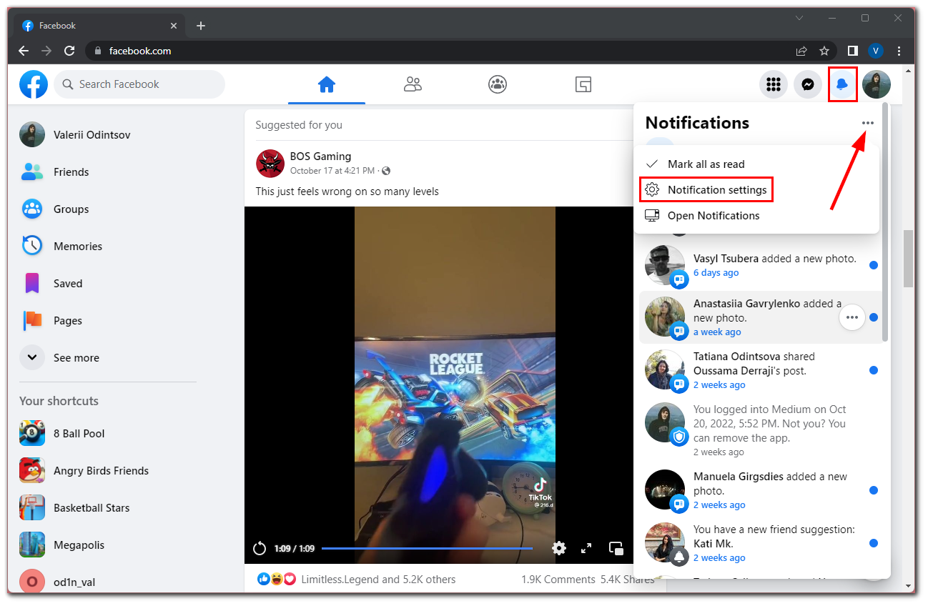928x606 pixels.
Task: Share this page from address bar
Action: tap(801, 51)
